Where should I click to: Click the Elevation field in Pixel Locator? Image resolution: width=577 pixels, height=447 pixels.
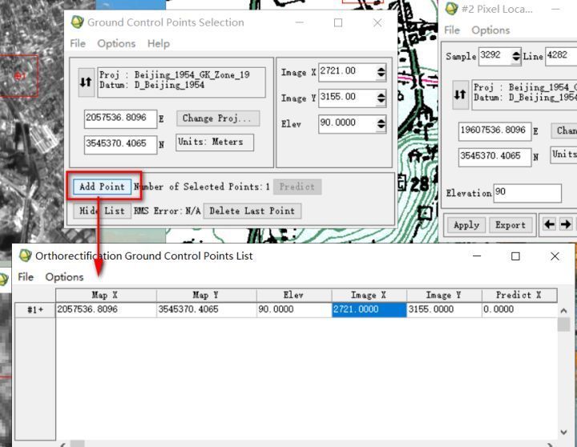click(x=527, y=193)
